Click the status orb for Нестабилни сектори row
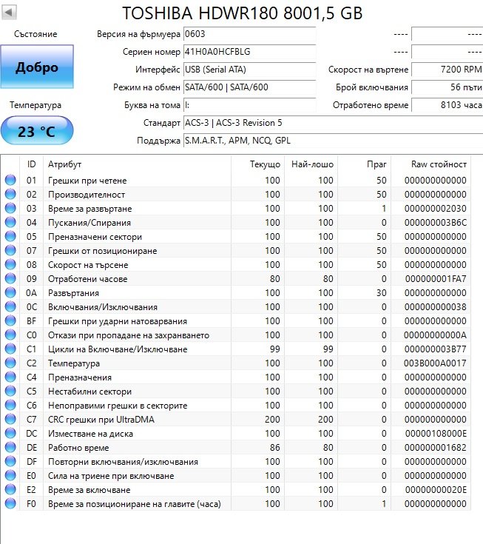 coord(10,392)
